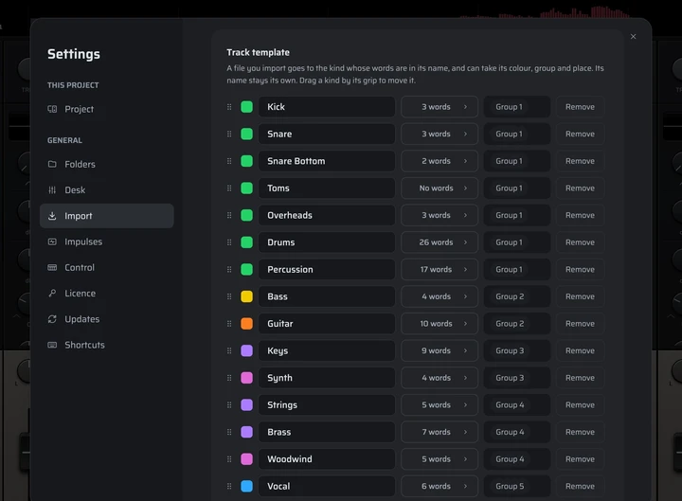Edit the Snare name field

click(327, 134)
